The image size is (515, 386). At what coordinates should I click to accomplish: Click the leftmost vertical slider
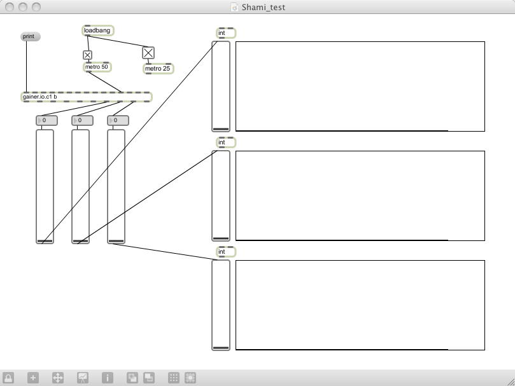pyautogui.click(x=45, y=186)
